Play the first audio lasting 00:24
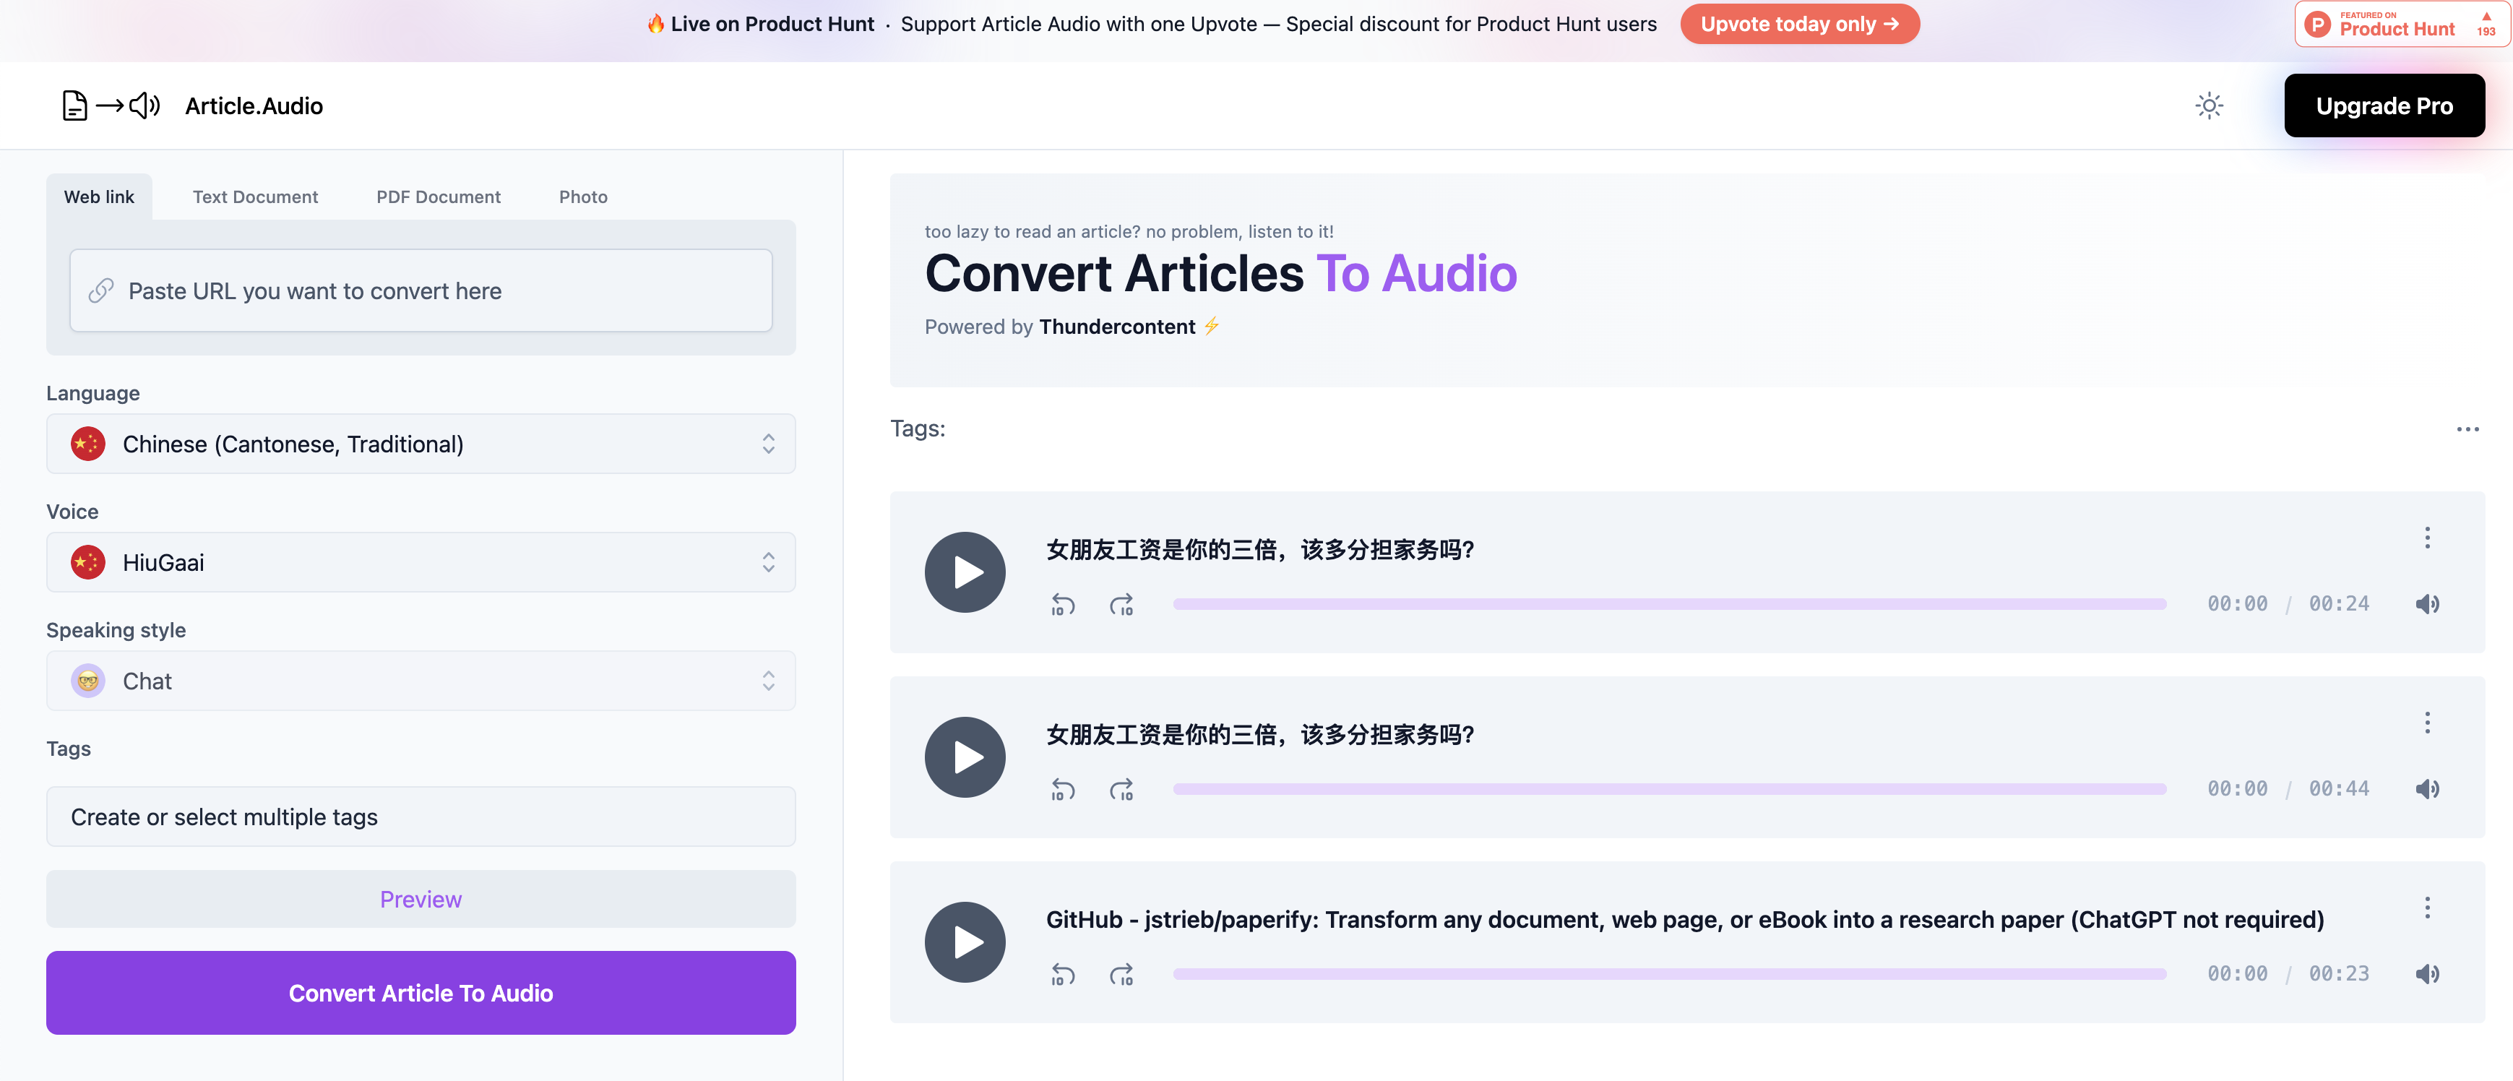Screen dimensions: 2513x1081 pos(964,573)
